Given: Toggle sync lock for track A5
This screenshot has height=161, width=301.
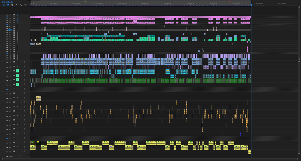Looking at the screenshot, I should (x=15, y=80).
